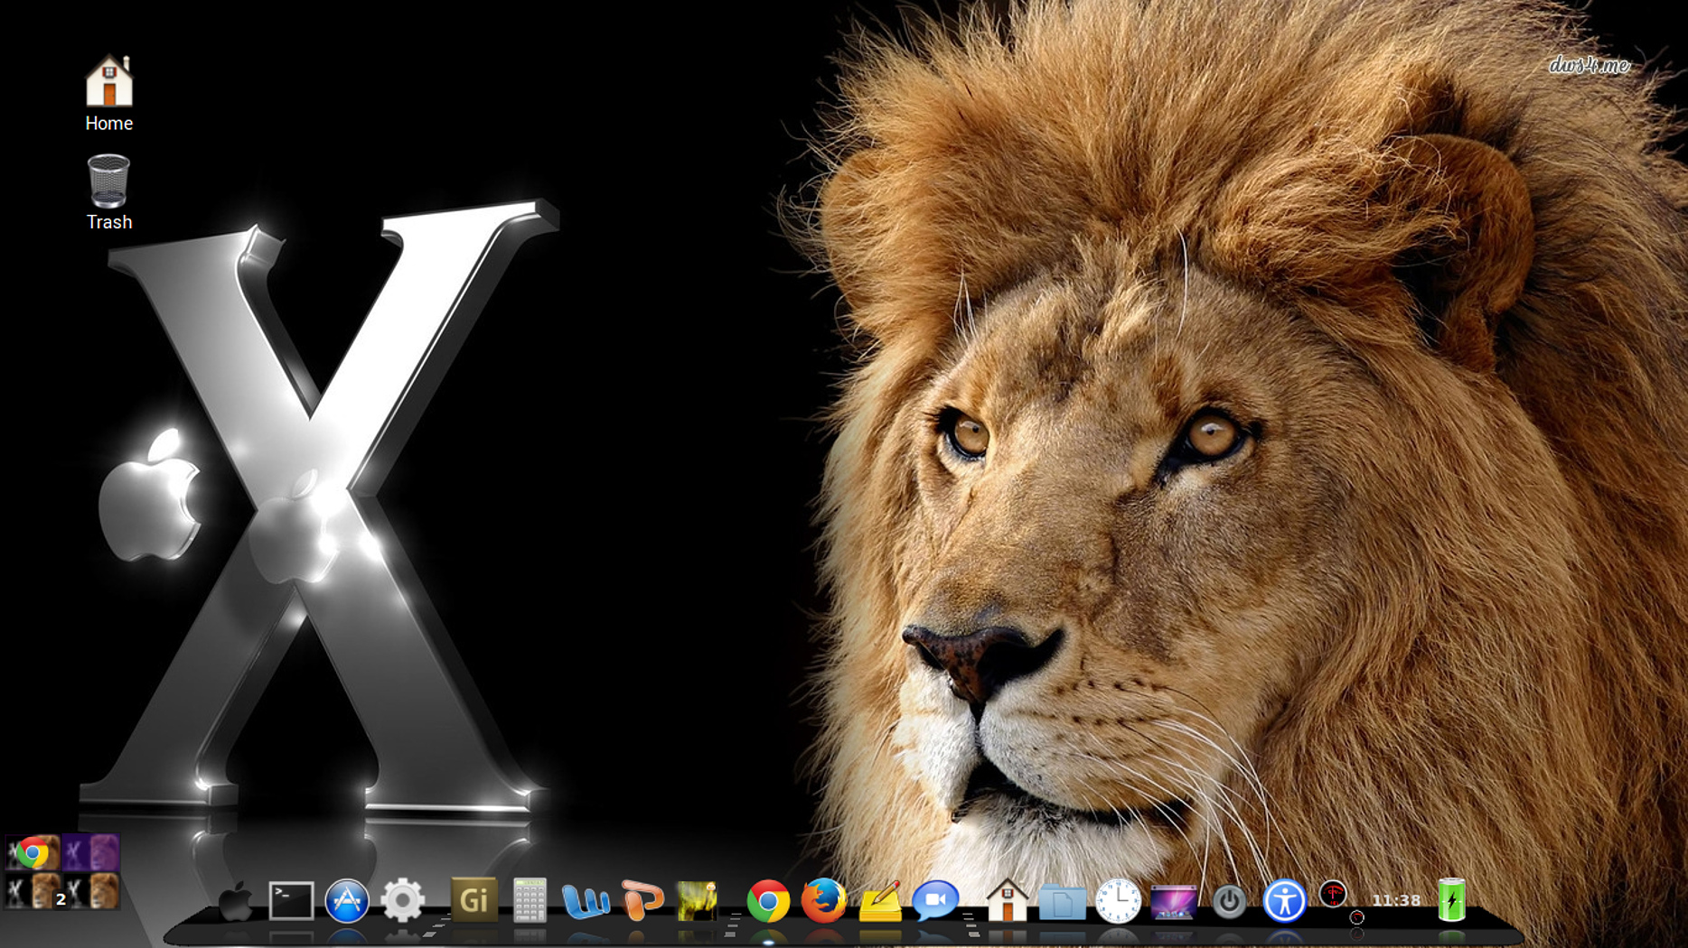The image size is (1688, 948).
Task: Open Firefox from the dock
Action: [823, 901]
